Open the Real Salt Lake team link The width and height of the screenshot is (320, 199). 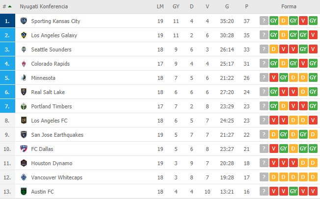[48, 92]
